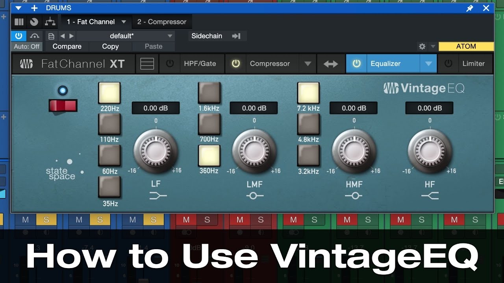
Task: Open the Limiter section tab
Action: point(474,64)
